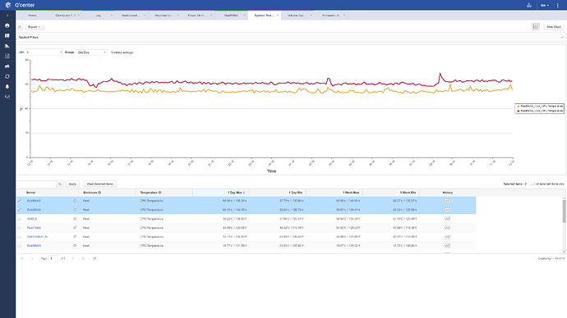
Task: Sort by the 1 Day Min column header
Action: (278, 193)
